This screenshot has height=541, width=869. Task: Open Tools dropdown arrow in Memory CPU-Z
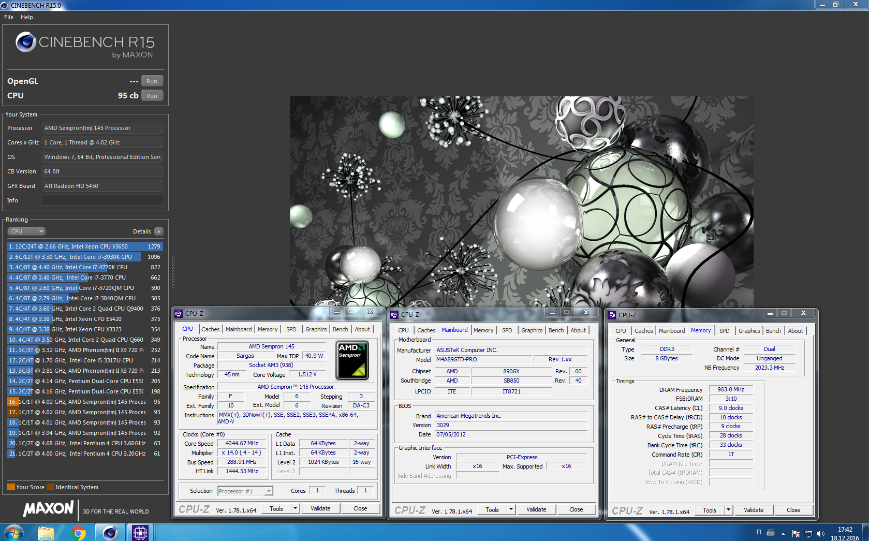tap(728, 510)
